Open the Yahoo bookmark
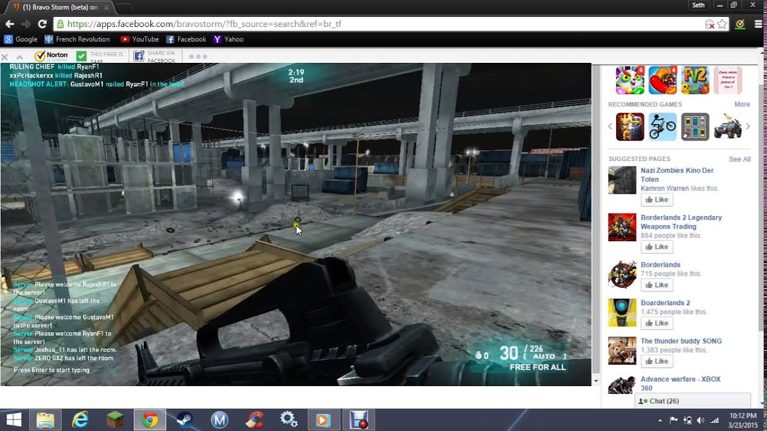 coord(228,39)
